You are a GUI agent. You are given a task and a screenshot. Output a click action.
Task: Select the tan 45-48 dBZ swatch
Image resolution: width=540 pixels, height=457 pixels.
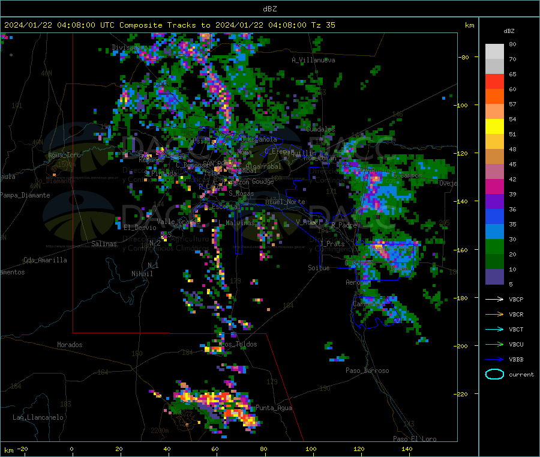tap(494, 157)
